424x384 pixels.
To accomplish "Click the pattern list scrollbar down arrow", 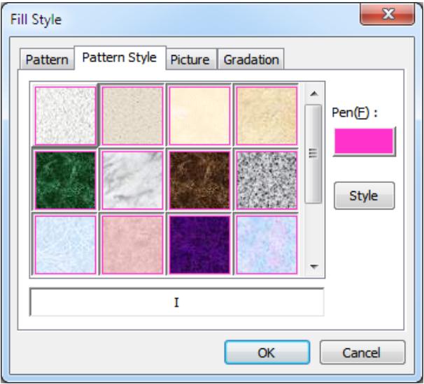I will pyautogui.click(x=313, y=266).
